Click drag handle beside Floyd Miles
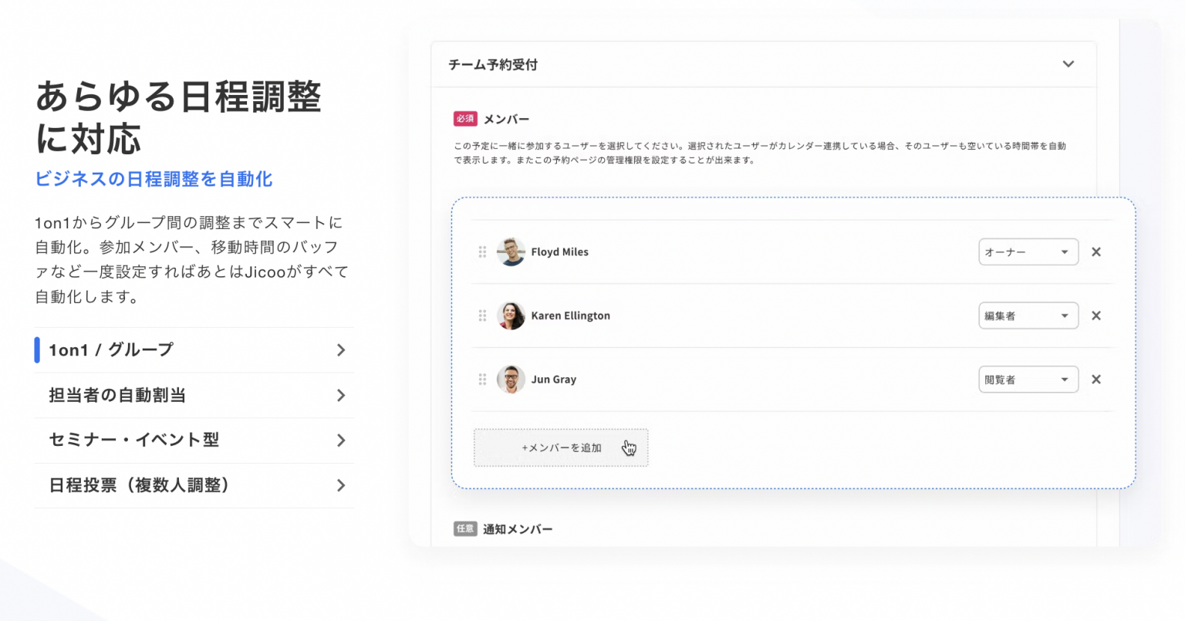 [482, 252]
